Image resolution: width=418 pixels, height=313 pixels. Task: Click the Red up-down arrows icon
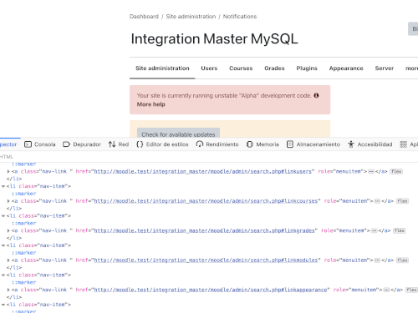pos(112,144)
